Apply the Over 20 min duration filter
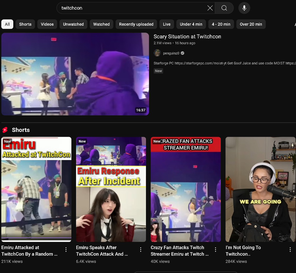 (x=251, y=24)
